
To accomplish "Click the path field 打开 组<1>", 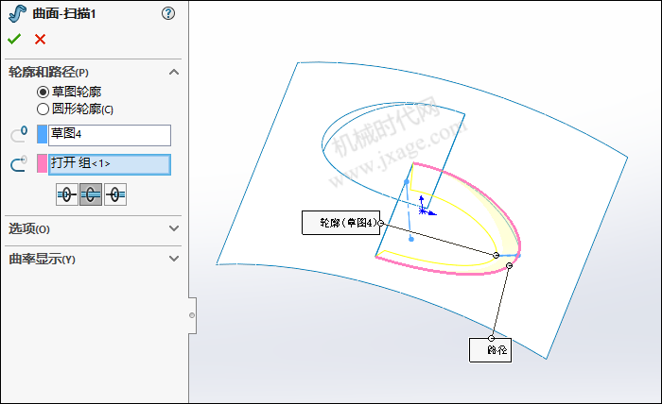I will (x=110, y=164).
